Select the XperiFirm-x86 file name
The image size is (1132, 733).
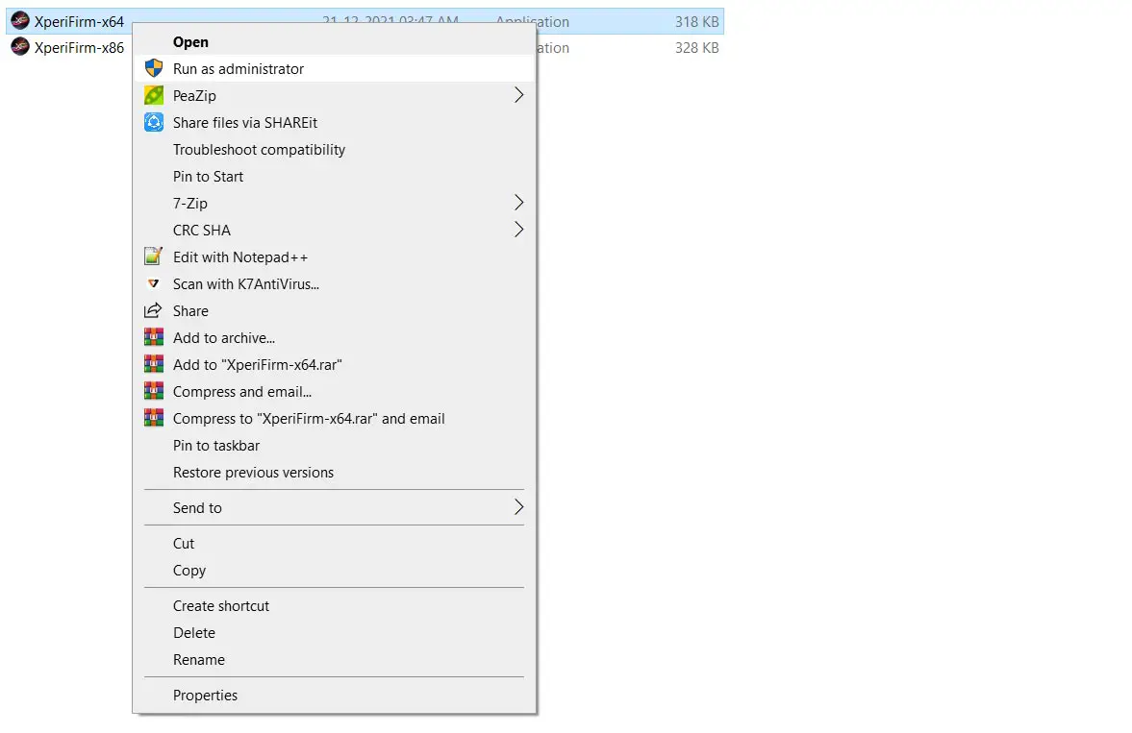pyautogui.click(x=79, y=48)
